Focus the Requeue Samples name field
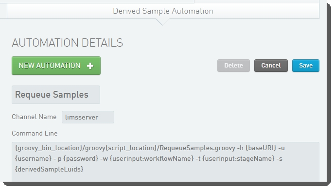 click(x=56, y=95)
